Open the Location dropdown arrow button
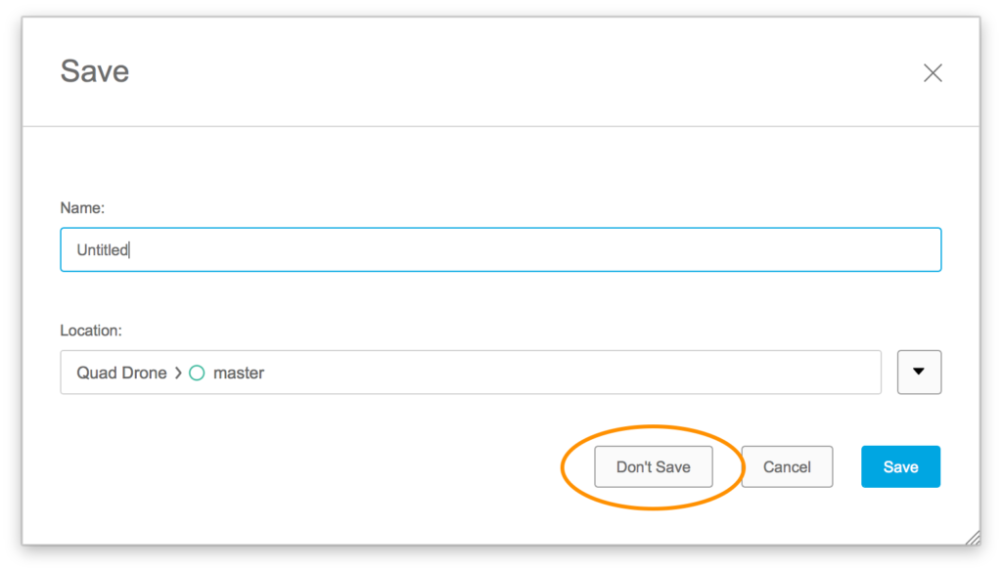 point(919,372)
